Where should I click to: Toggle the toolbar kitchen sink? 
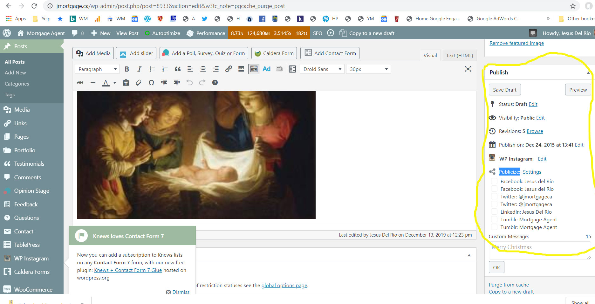[254, 69]
